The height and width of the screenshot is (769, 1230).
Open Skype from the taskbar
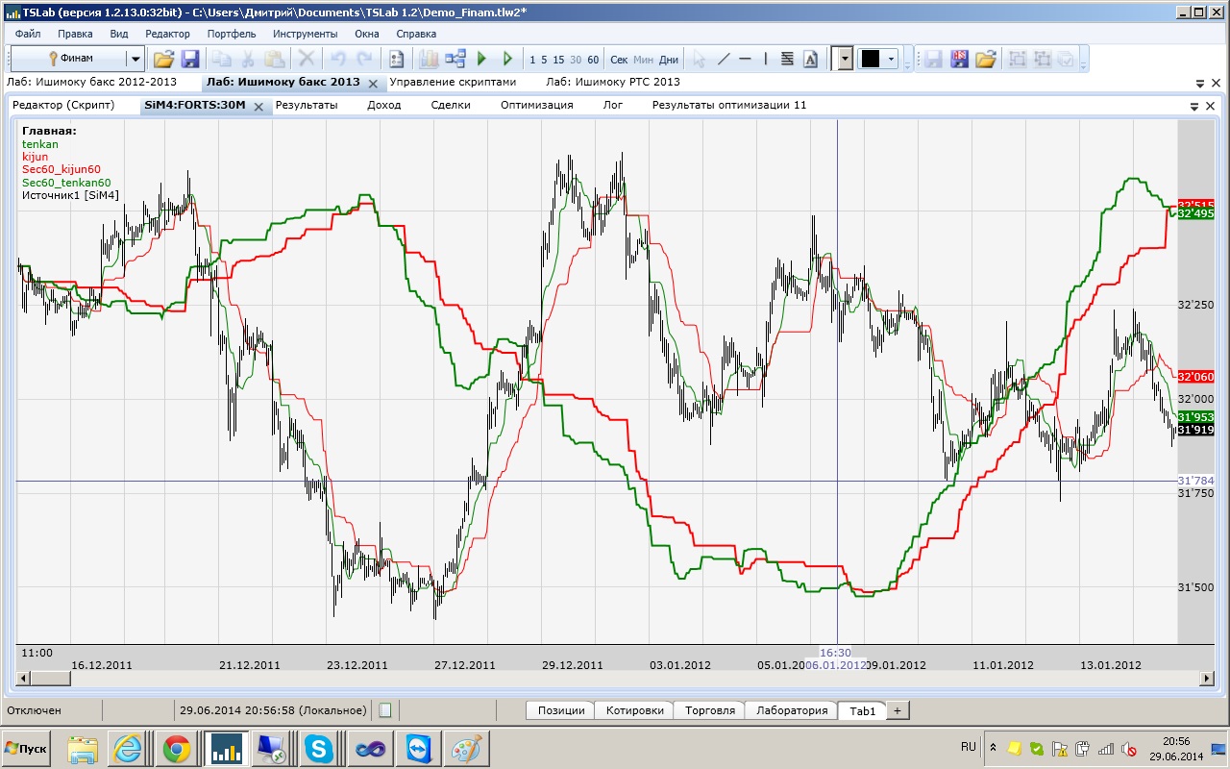318,748
